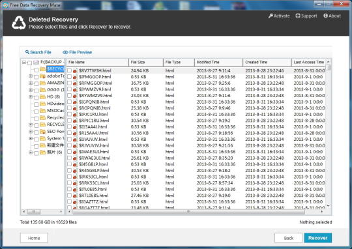Viewport: 352px width, 249px height.
Task: Click file list vertical scrollbar down arrow
Action: pos(328,206)
